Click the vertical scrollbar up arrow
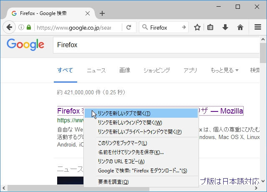 pos(263,40)
